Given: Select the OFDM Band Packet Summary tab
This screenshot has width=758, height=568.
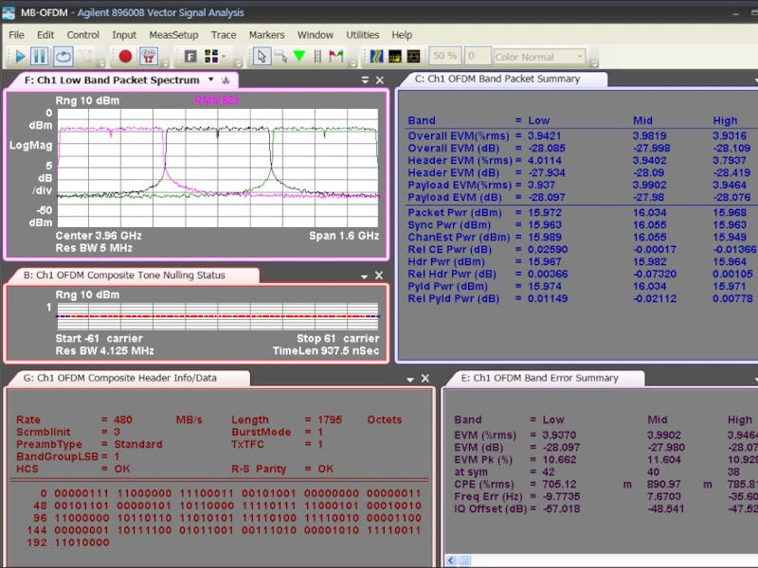Looking at the screenshot, I should pos(496,80).
